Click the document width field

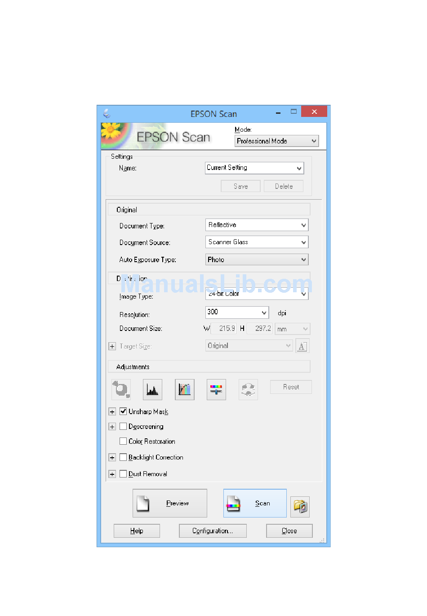coord(224,329)
